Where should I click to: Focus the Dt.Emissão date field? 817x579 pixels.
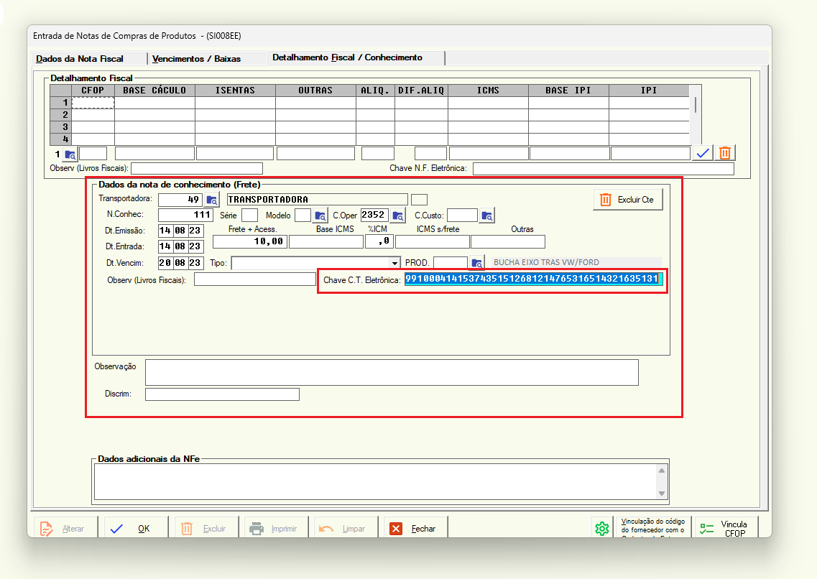pyautogui.click(x=181, y=231)
